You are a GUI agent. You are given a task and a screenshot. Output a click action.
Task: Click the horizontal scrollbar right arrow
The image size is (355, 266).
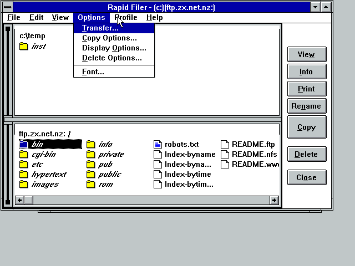(x=274, y=200)
